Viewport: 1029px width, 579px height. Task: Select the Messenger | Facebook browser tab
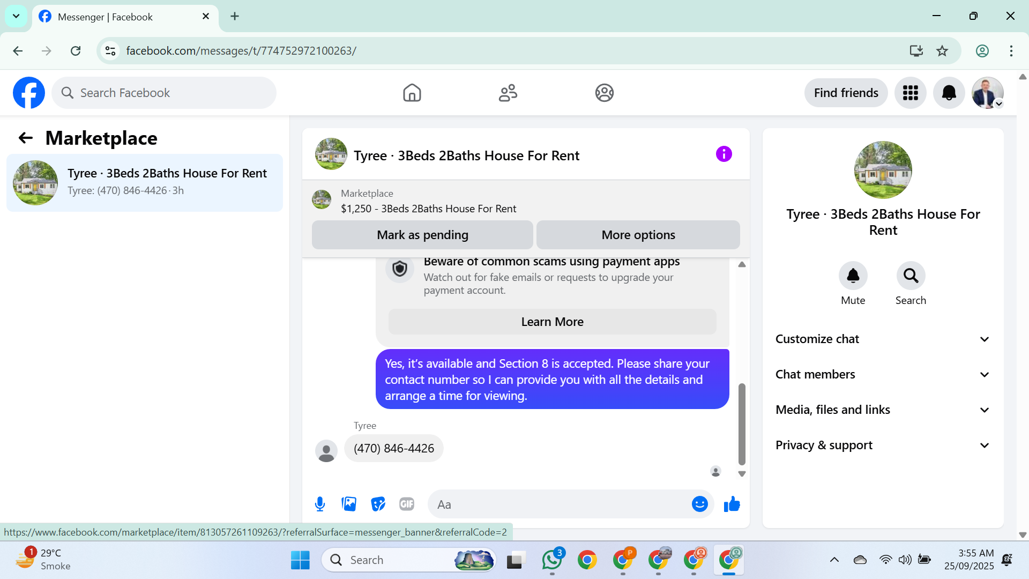125,17
